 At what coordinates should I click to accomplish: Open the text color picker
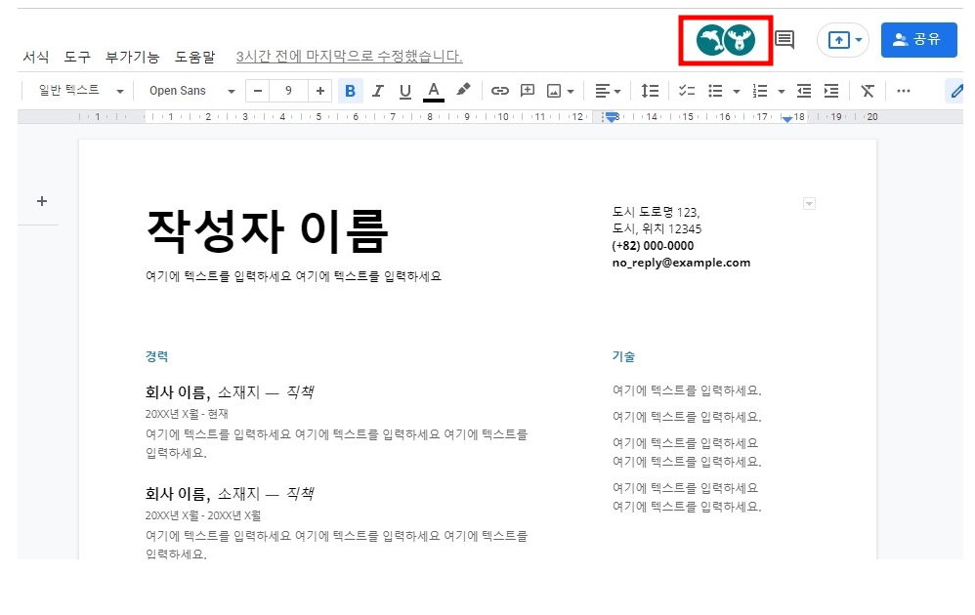434,91
